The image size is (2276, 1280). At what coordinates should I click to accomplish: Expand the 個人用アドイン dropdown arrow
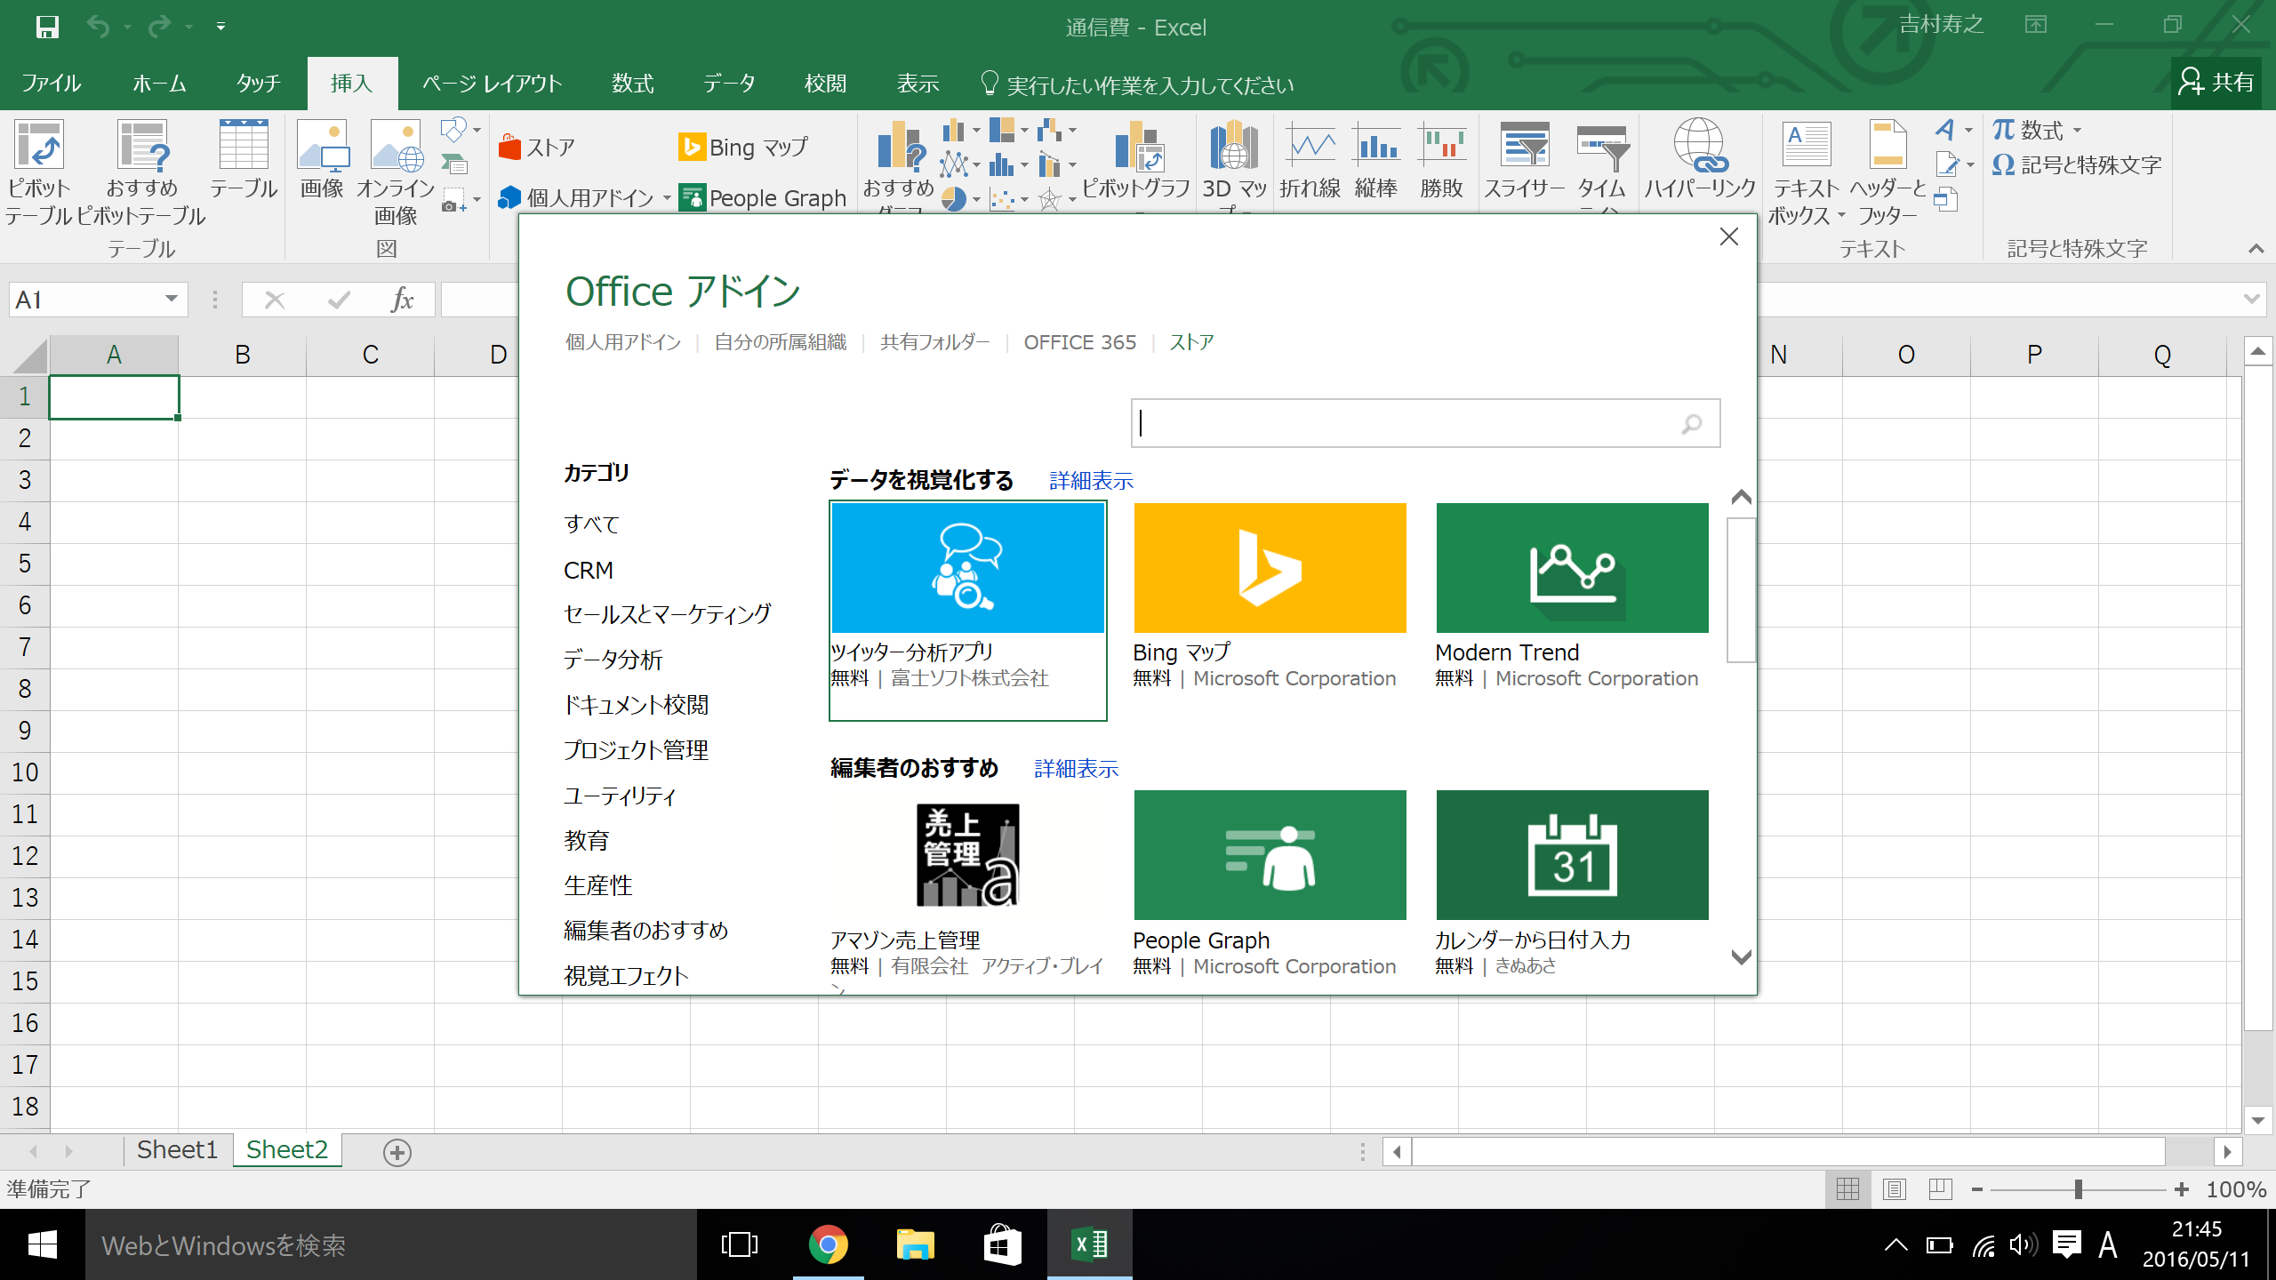click(x=667, y=198)
